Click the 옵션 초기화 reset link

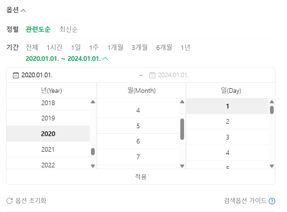point(31,201)
